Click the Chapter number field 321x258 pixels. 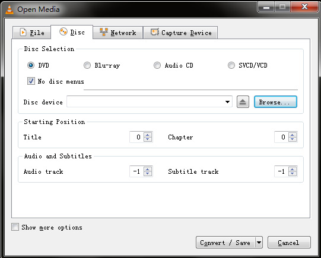pos(281,137)
